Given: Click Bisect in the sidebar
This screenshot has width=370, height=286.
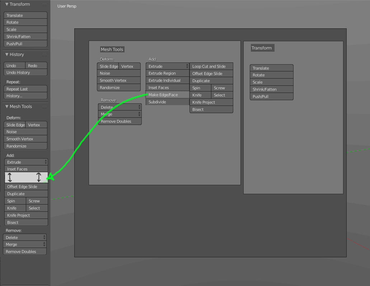Looking at the screenshot, I should (x=26, y=222).
